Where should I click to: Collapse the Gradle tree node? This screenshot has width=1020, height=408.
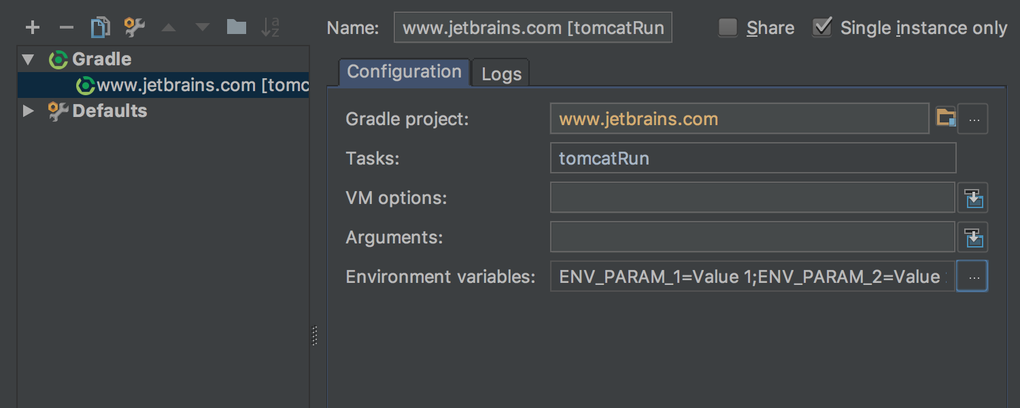(28, 60)
